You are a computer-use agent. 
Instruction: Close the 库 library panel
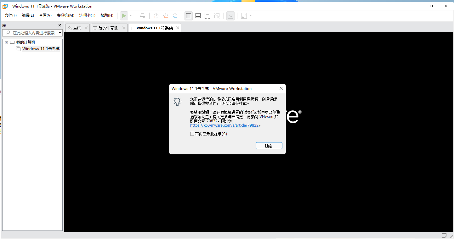(x=60, y=25)
